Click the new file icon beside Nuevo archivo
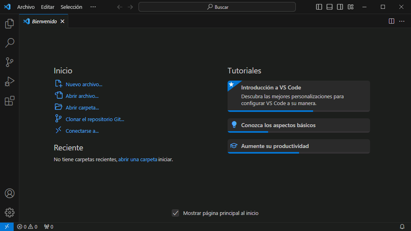 59,84
